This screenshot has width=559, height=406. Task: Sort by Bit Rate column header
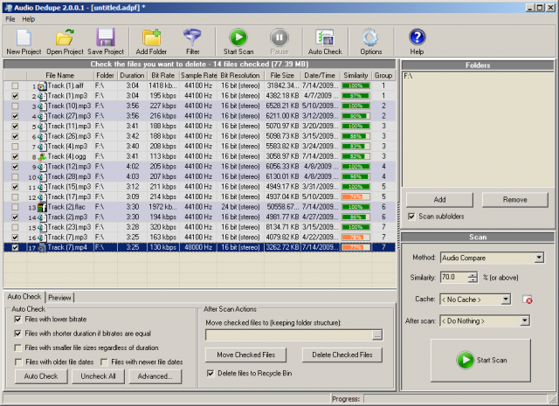point(162,75)
